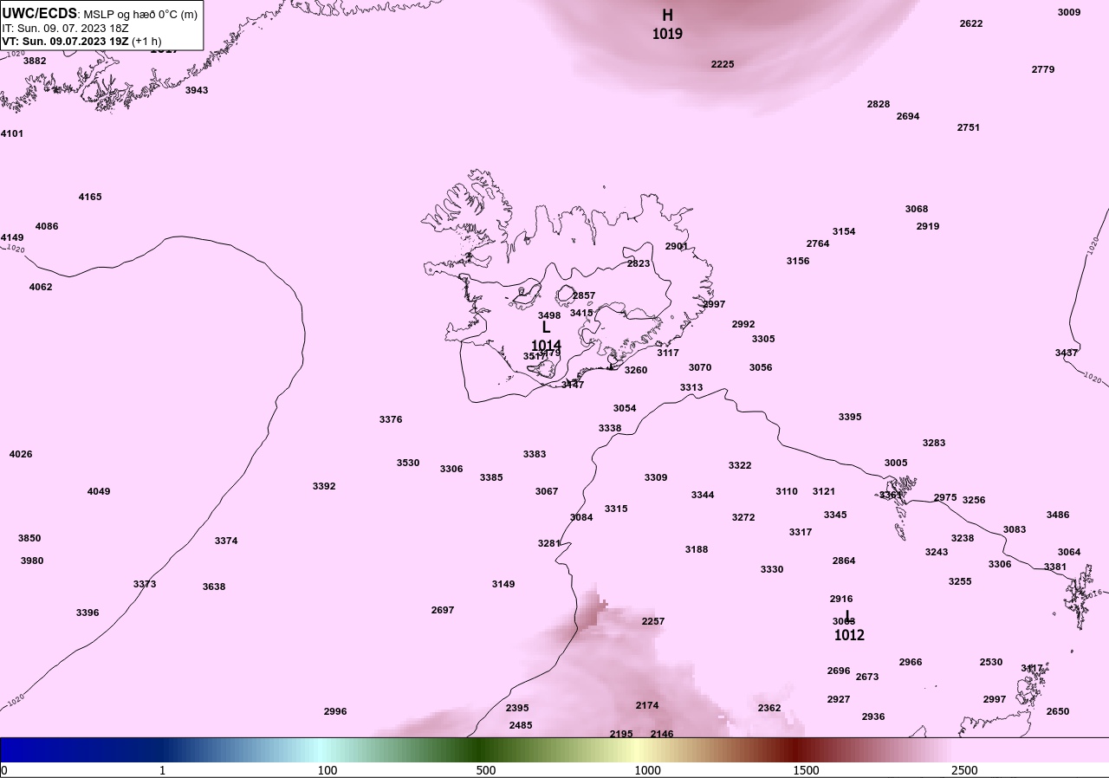
Task: Click the 100 tick on color scale
Action: point(328,770)
